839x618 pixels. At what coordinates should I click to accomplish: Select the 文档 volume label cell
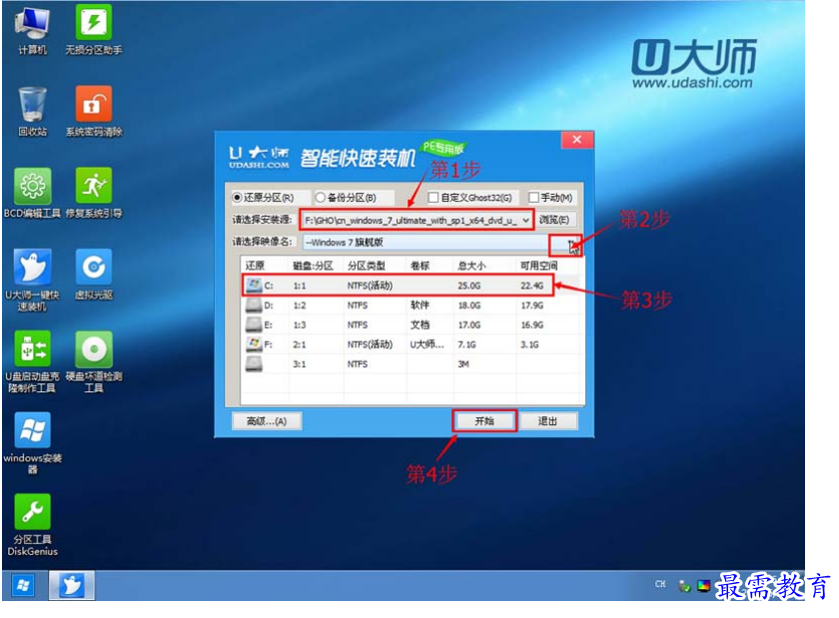point(420,324)
